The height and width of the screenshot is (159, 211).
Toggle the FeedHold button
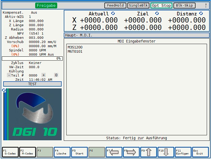[115, 6]
